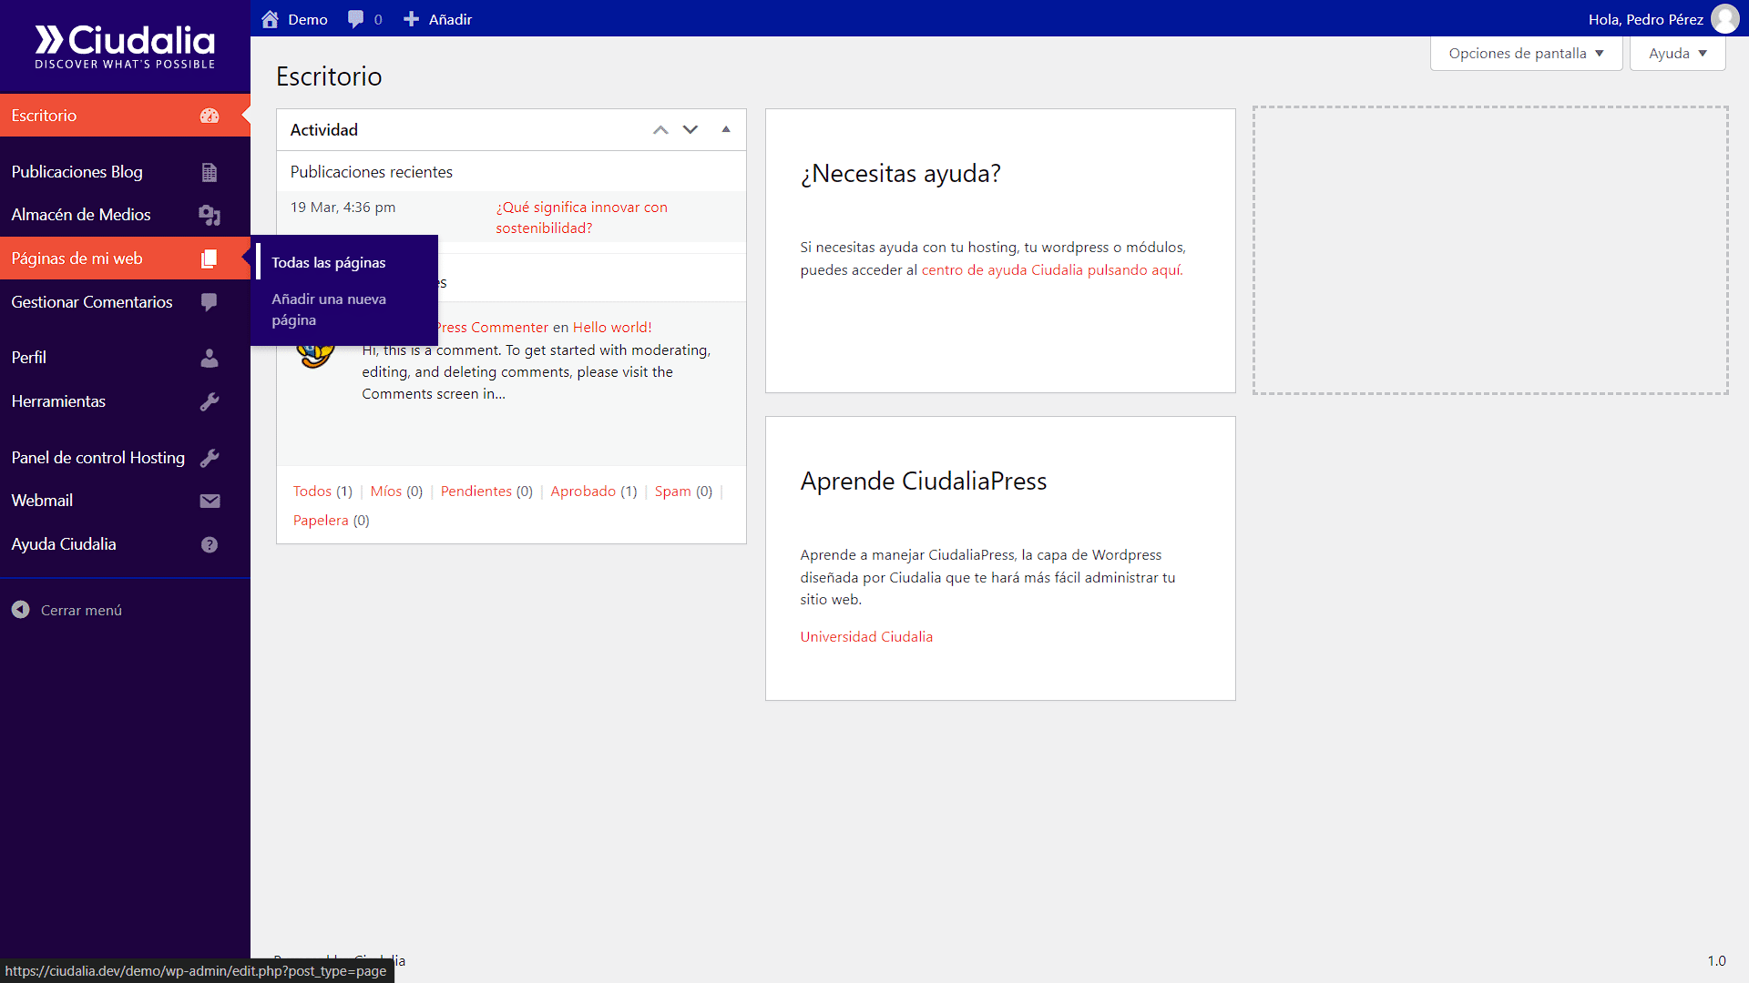Open the Opciones de pantalla dropdown
Image resolution: width=1749 pixels, height=983 pixels.
pyautogui.click(x=1526, y=53)
